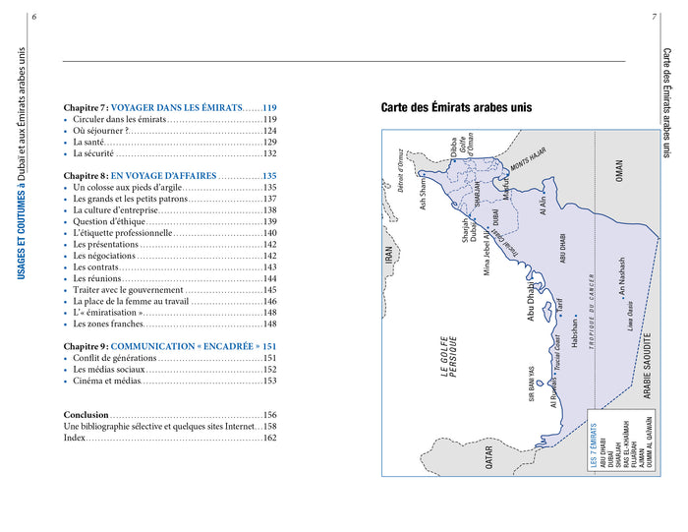Jump to the Conclusion entry
Image resolution: width=688 pixels, height=532 pixels.
click(86, 415)
